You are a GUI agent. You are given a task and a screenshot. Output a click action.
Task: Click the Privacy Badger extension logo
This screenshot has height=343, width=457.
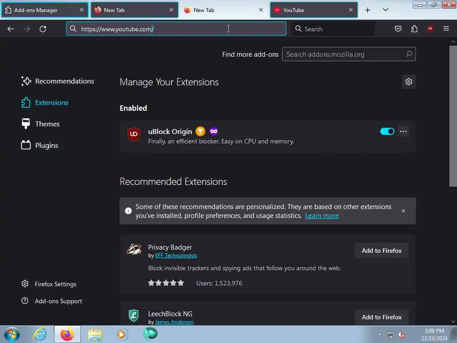pos(134,249)
